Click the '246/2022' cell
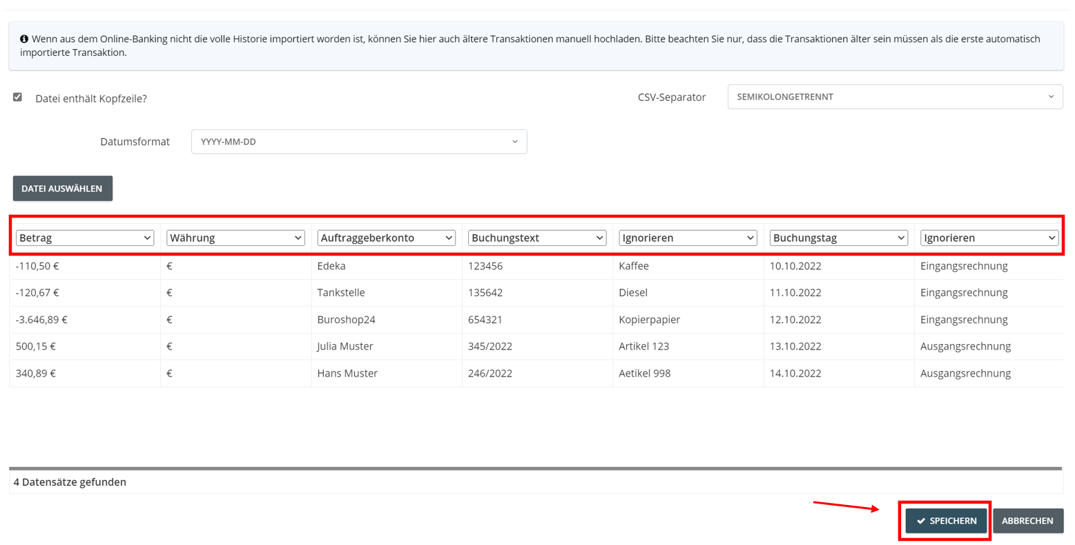This screenshot has width=1075, height=545. [x=537, y=373]
